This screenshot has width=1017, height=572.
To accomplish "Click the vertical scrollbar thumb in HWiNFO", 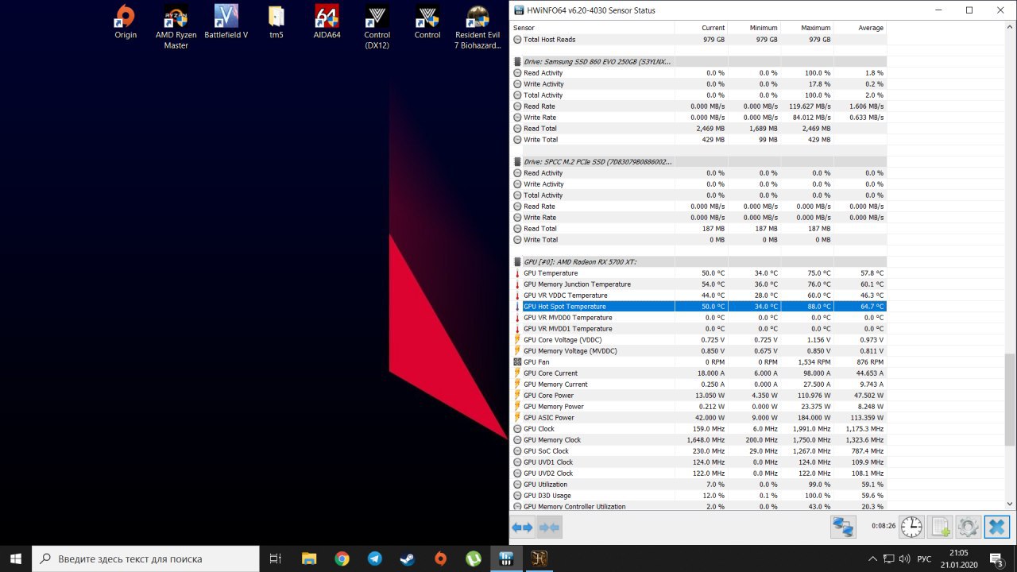I will (x=1010, y=400).
